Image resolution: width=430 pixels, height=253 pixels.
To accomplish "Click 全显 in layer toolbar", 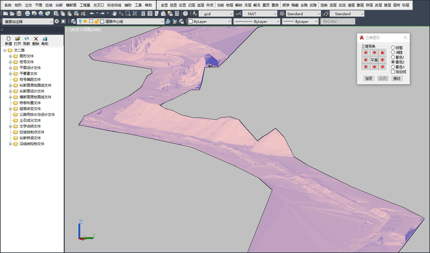I will coord(164,5).
